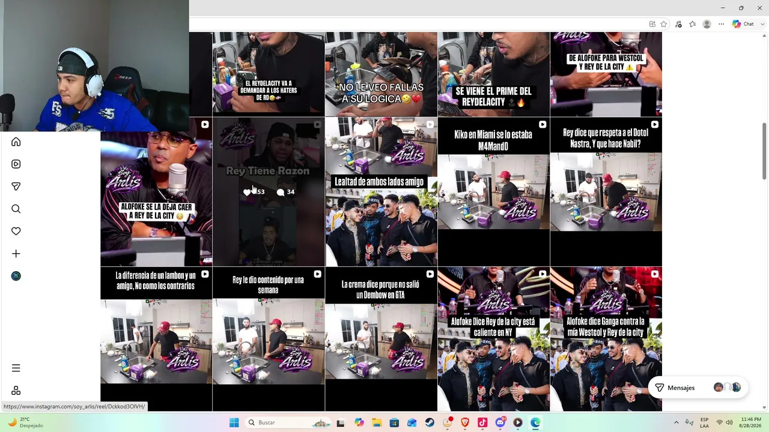Open reel 'Alofoke dice Ganga contra'

point(606,339)
